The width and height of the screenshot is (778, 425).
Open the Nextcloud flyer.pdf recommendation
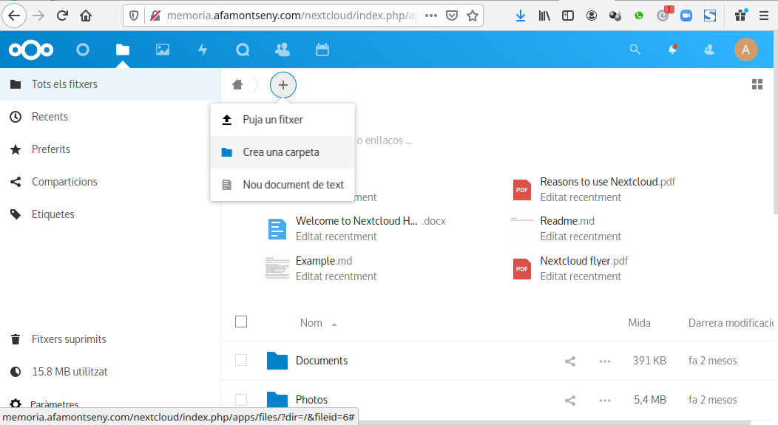point(583,261)
